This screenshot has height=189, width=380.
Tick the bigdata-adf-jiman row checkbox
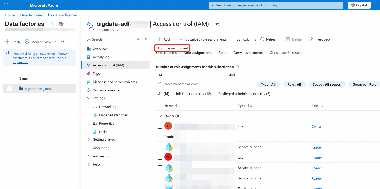coord(10,89)
